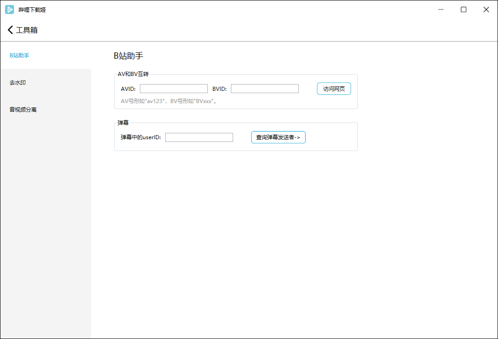Click the 查询弹幕发送者-> button
The height and width of the screenshot is (339, 498).
[278, 137]
